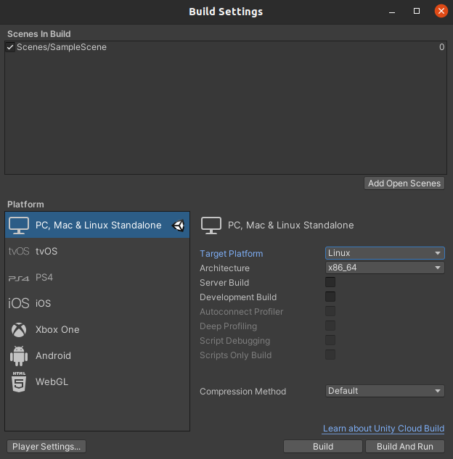Toggle the Development Build checkbox

[x=330, y=297]
